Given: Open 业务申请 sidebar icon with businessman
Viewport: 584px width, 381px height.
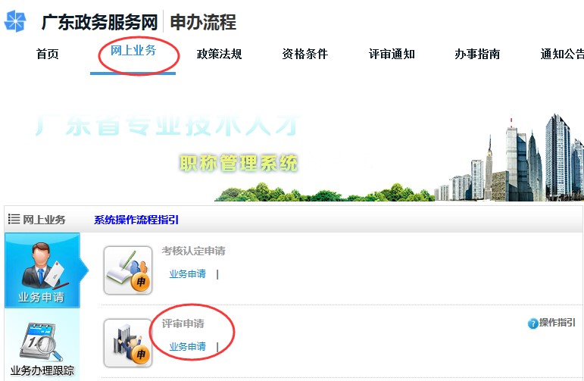Looking at the screenshot, I should pyautogui.click(x=42, y=270).
